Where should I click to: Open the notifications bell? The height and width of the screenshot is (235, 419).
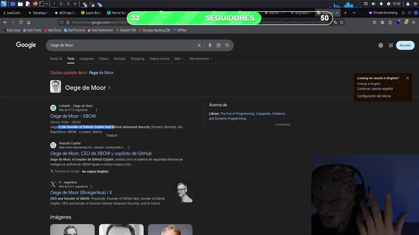(x=381, y=4)
